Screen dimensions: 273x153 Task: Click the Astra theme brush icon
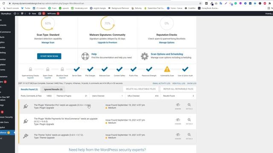click(26, 136)
